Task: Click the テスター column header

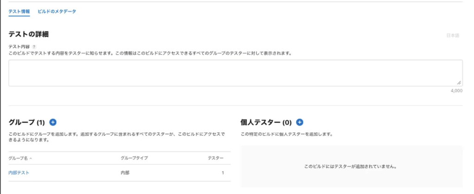Action: click(216, 158)
